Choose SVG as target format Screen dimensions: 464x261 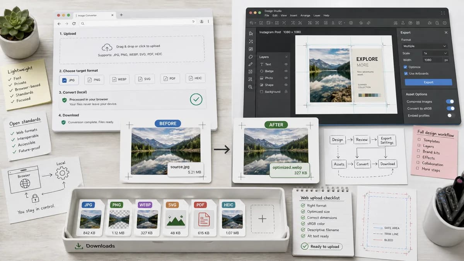145,79
